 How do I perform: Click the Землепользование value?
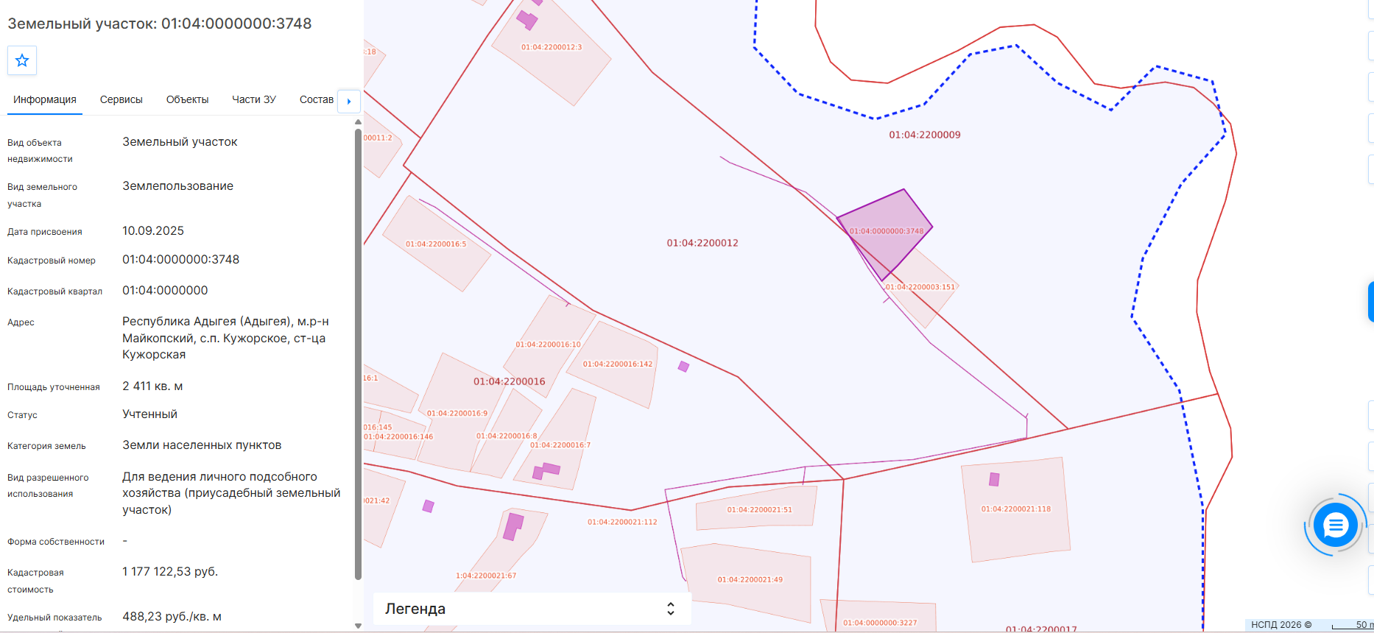coord(177,185)
